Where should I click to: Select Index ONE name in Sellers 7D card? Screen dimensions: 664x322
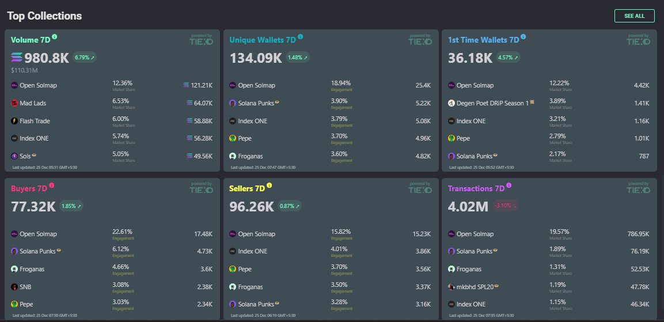[253, 251]
